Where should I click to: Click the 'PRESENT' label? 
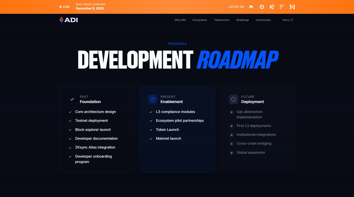(168, 97)
